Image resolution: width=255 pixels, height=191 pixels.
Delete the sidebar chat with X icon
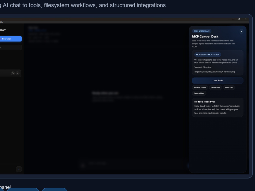point(18,73)
